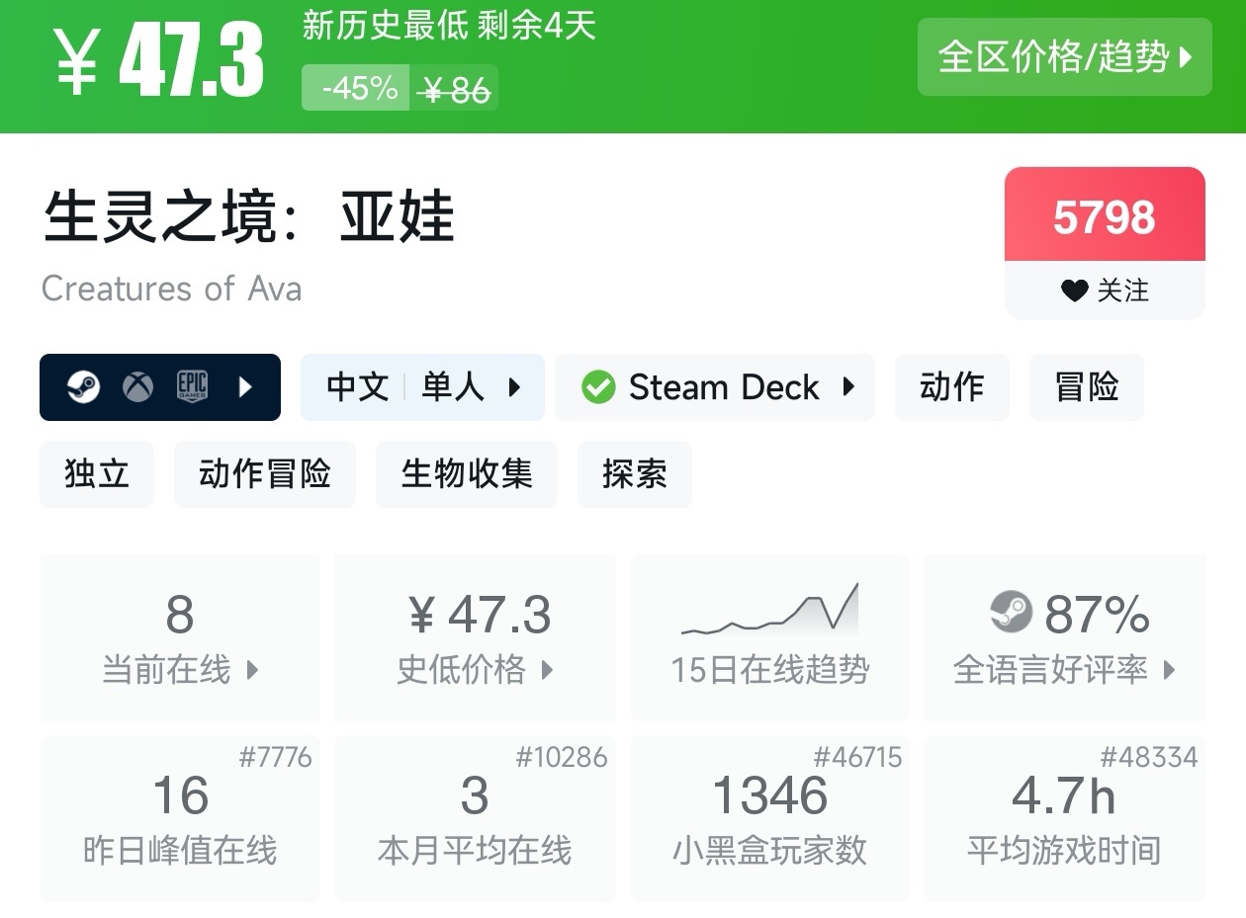This screenshot has width=1246, height=918.
Task: Click the 5798 follower count badge
Action: tap(1105, 217)
